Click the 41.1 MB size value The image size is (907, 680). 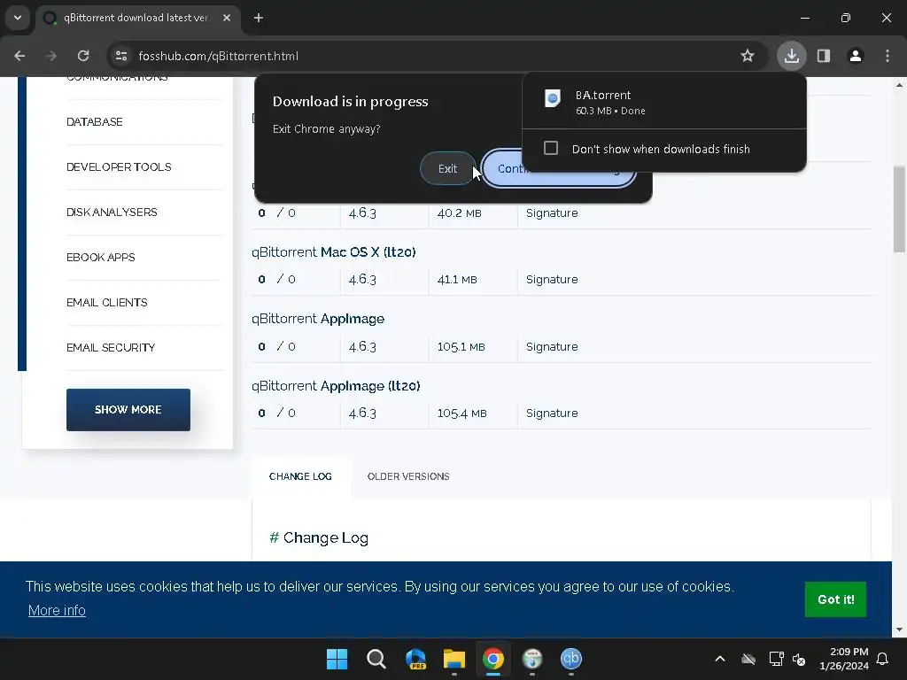(457, 279)
